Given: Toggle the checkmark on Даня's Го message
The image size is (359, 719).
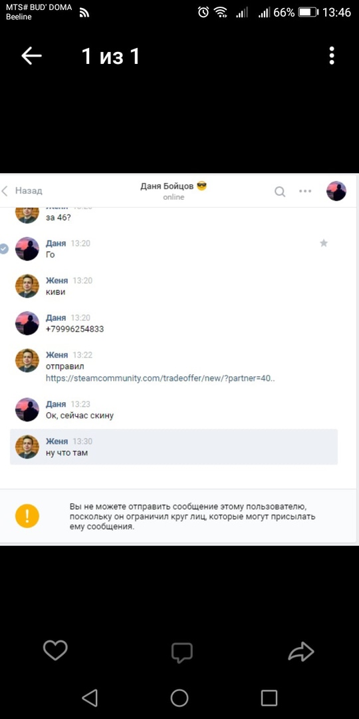Looking at the screenshot, I should point(4,249).
